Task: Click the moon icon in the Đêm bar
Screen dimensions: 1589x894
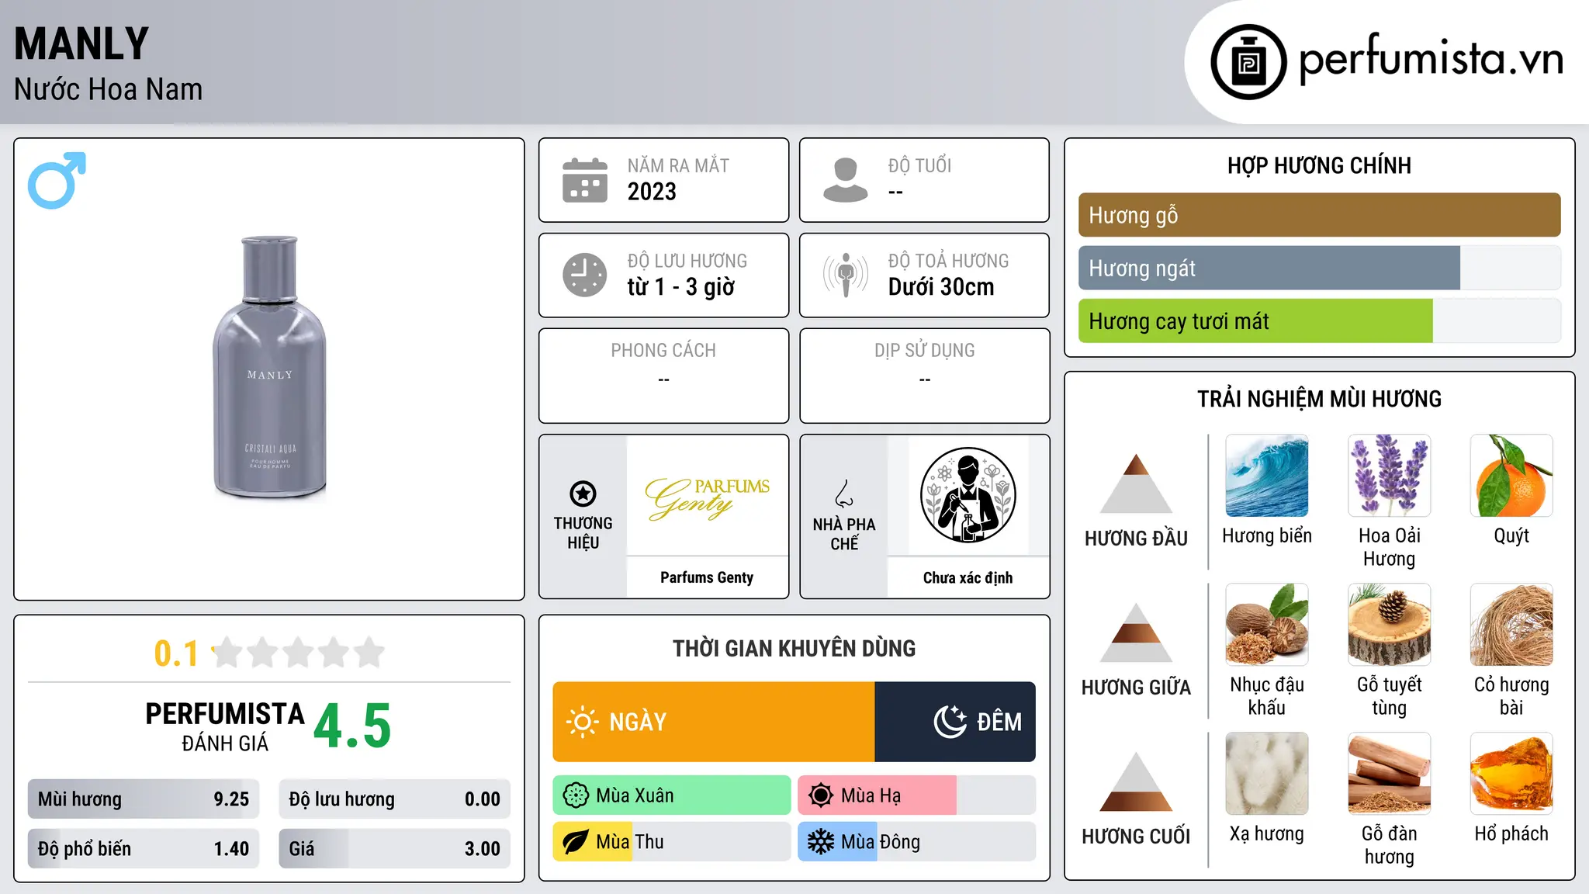Action: 950,722
